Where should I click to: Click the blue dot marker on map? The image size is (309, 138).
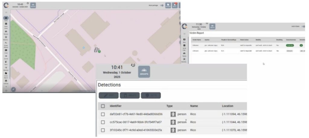pyautogui.click(x=84, y=47)
